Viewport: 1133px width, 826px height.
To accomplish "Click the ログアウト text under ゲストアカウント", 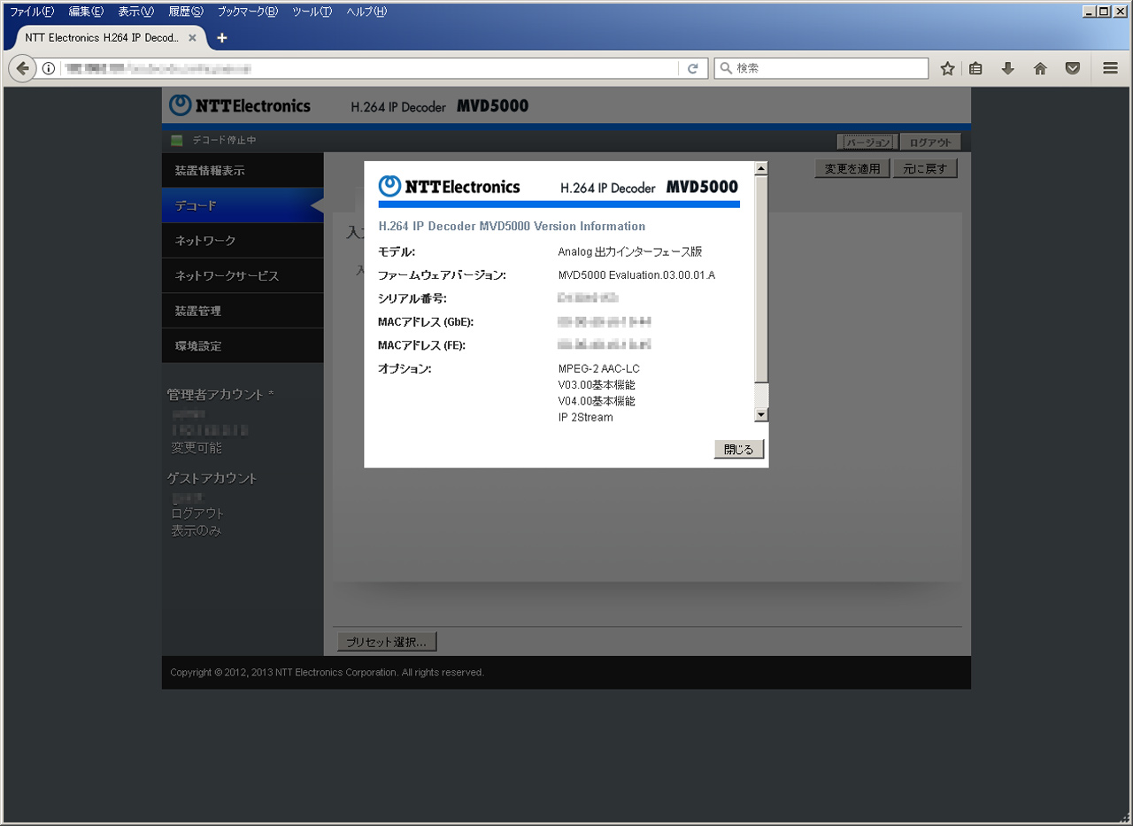I will click(x=197, y=513).
